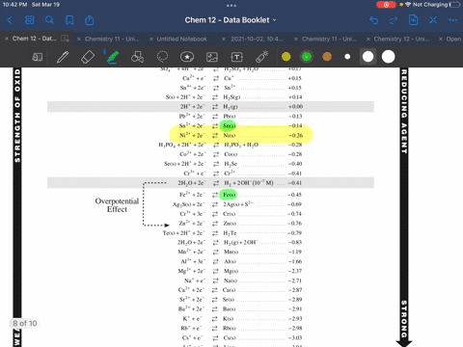463x347 pixels.
Task: Tap the +0.00 voltage value
Action: [295, 106]
